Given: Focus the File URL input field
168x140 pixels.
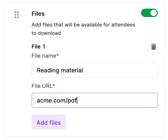Looking at the screenshot, I should (x=94, y=100).
